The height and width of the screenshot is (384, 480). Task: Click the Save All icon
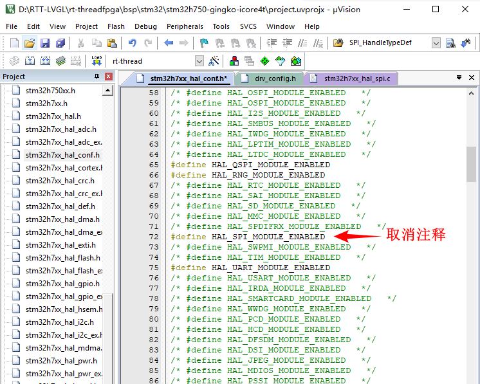pos(60,43)
